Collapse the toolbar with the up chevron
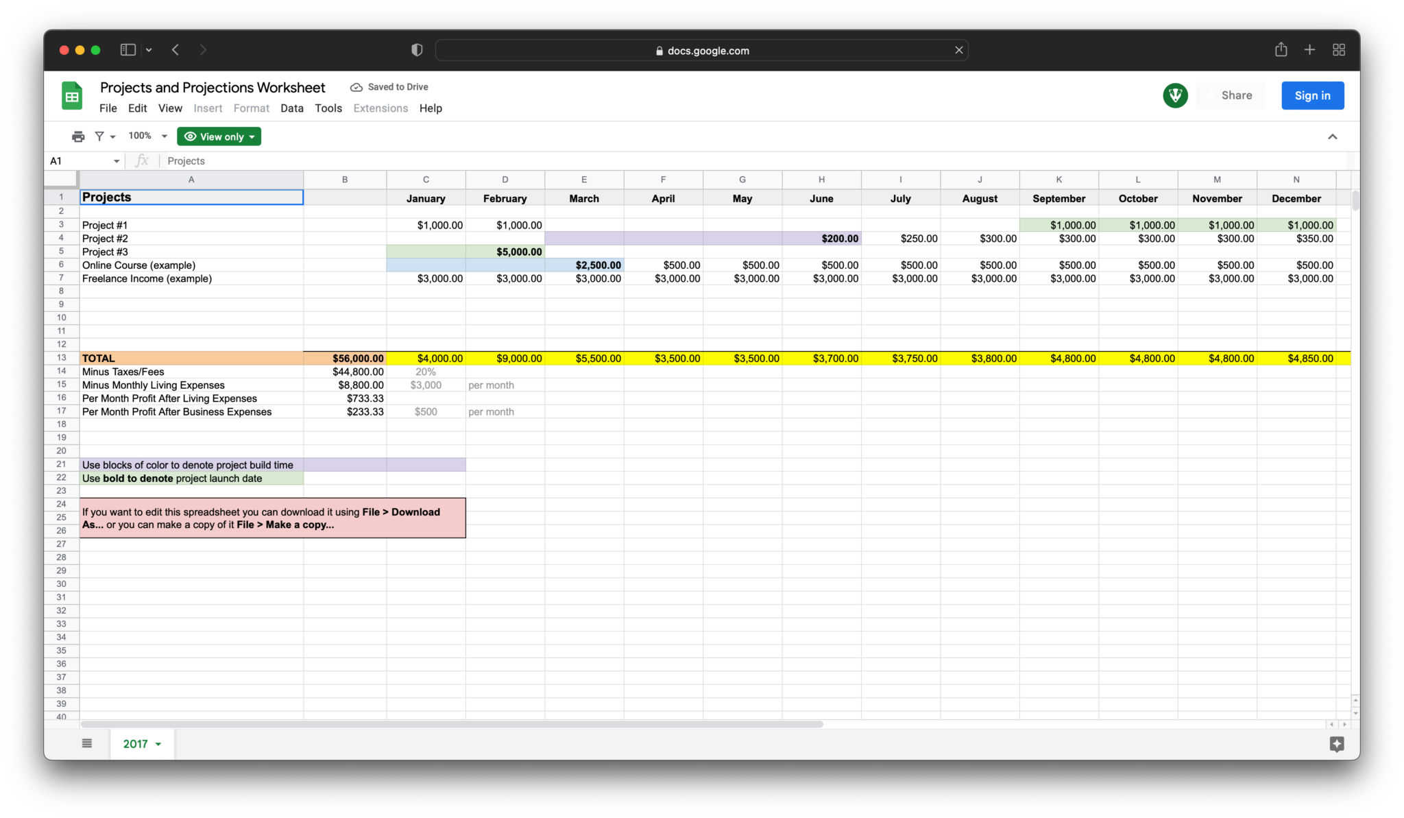The height and width of the screenshot is (818, 1404). (1333, 136)
